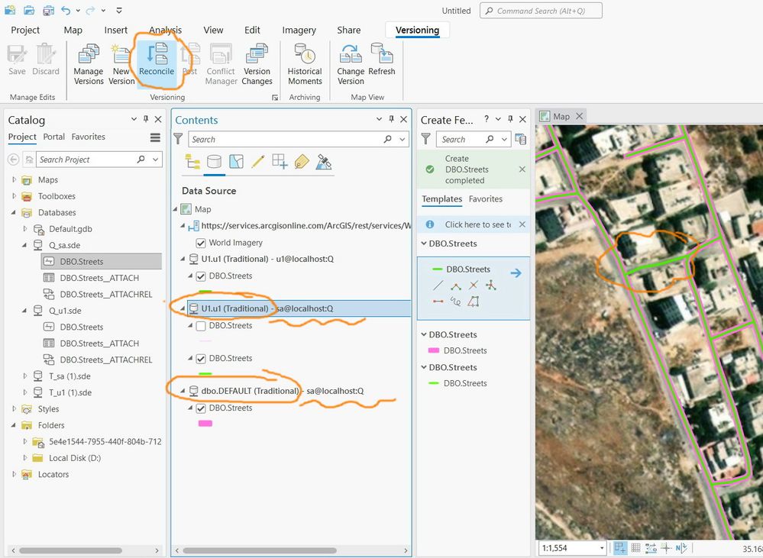Expand T_sa (1).sde connection
The width and height of the screenshot is (763, 558).
(x=24, y=376)
